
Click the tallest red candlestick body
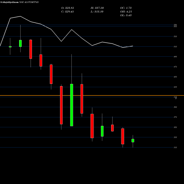coord(61,105)
